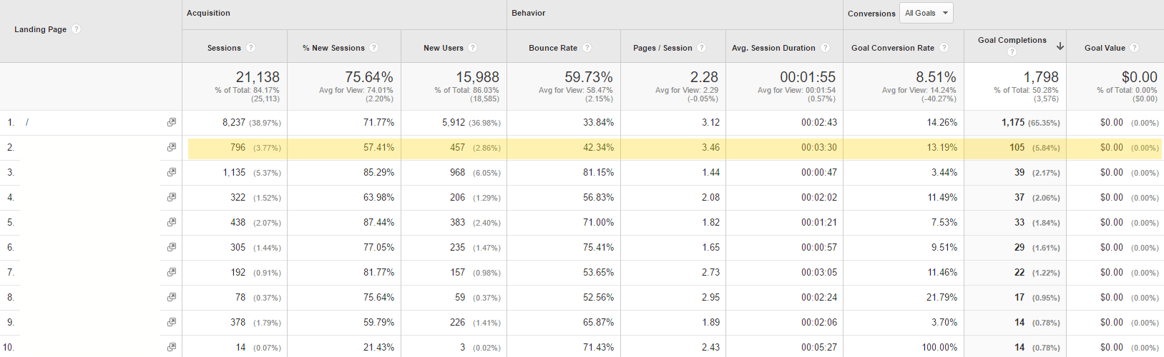Click help icon next to Goal Value
The height and width of the screenshot is (357, 1164).
click(1135, 48)
